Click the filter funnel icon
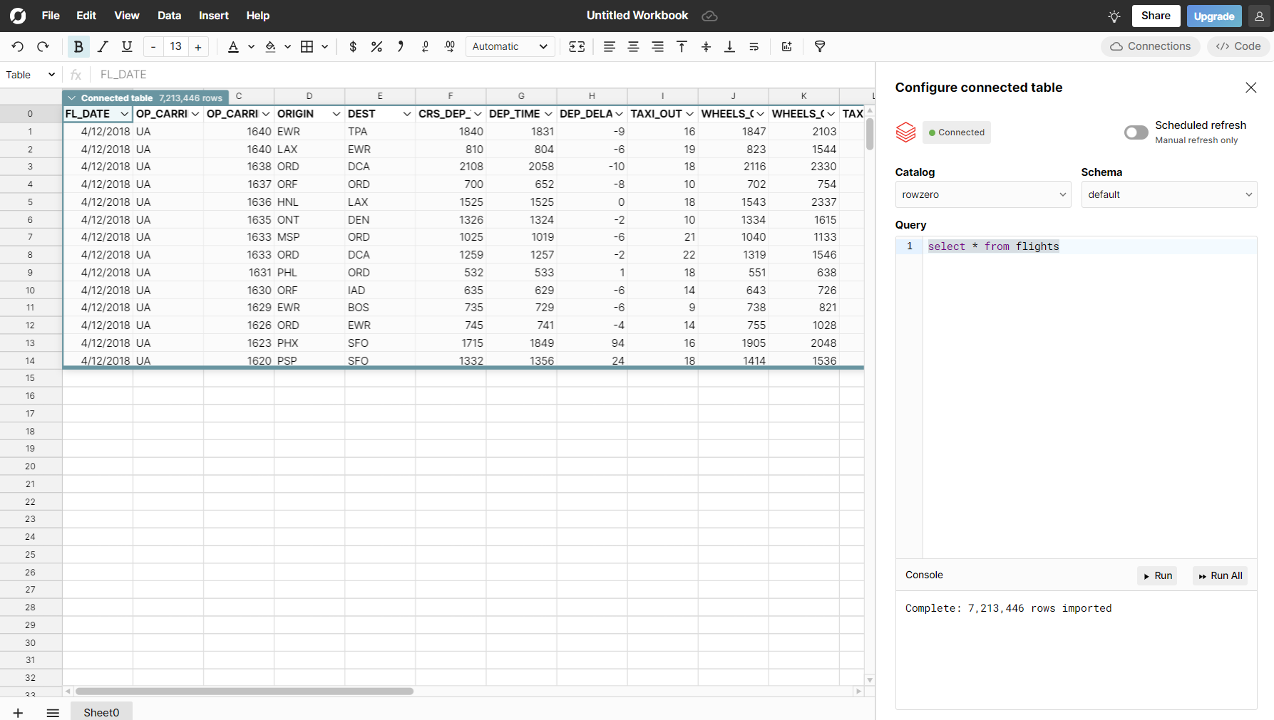 pyautogui.click(x=820, y=47)
